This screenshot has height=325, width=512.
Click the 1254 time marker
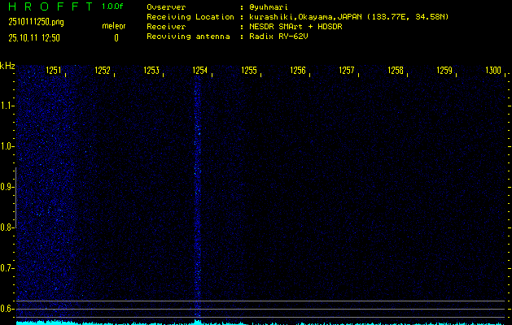[x=199, y=71]
